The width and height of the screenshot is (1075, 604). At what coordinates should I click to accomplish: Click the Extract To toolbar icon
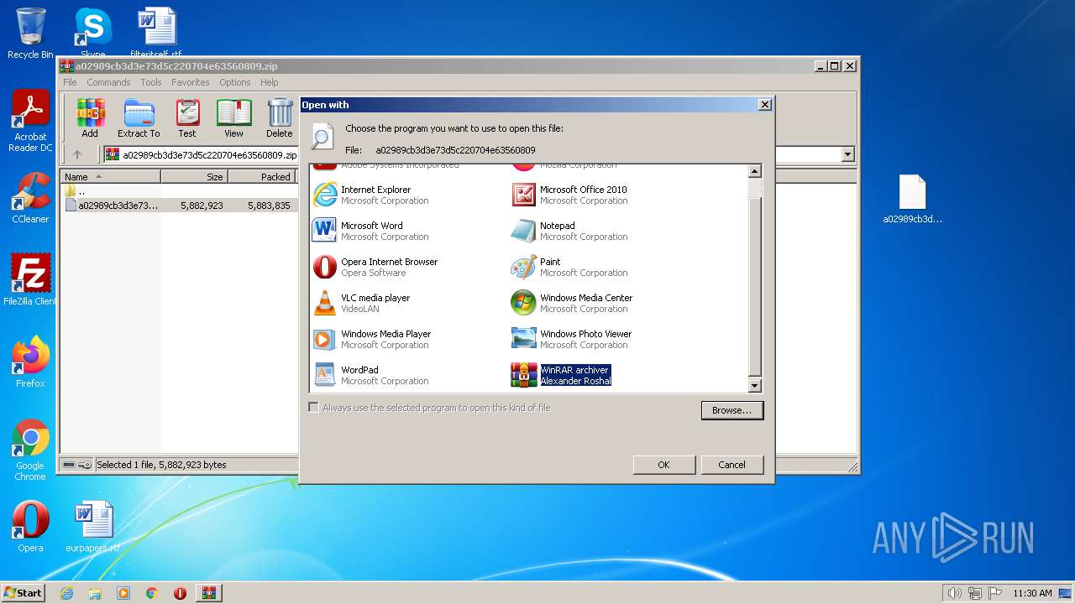pos(139,118)
